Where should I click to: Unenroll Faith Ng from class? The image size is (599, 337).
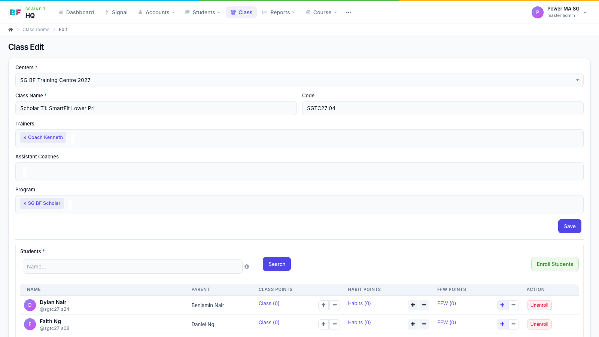(539, 324)
